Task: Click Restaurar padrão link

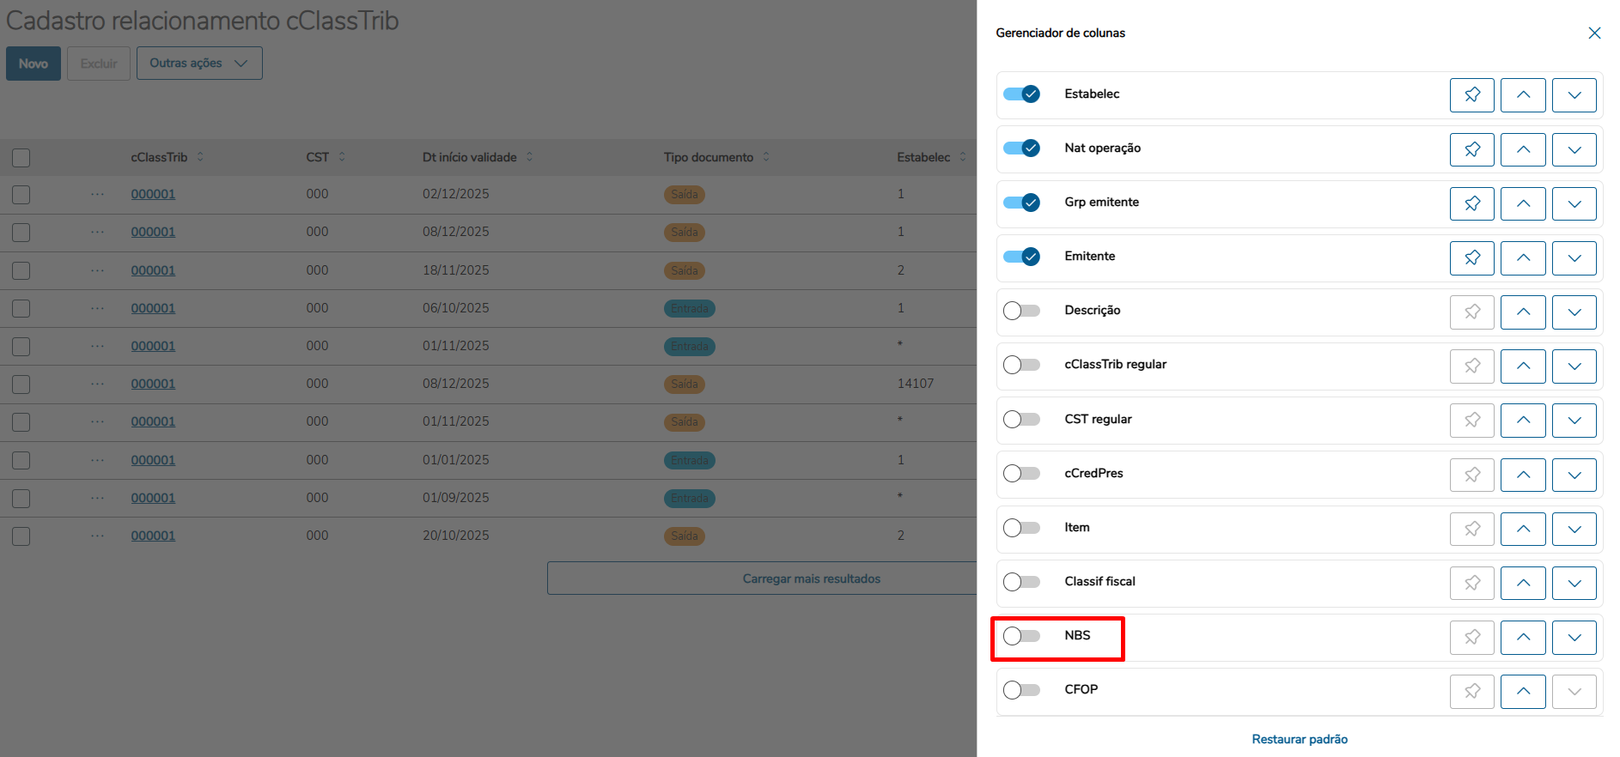Action: [x=1299, y=739]
